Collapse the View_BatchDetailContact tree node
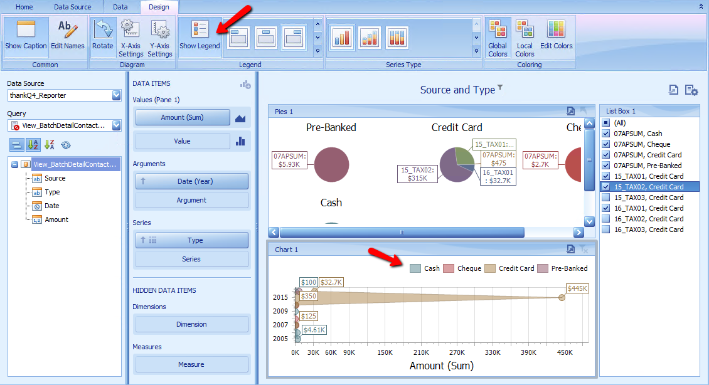The width and height of the screenshot is (709, 385). point(14,164)
